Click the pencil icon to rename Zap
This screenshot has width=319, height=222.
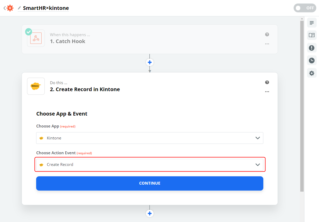point(19,8)
